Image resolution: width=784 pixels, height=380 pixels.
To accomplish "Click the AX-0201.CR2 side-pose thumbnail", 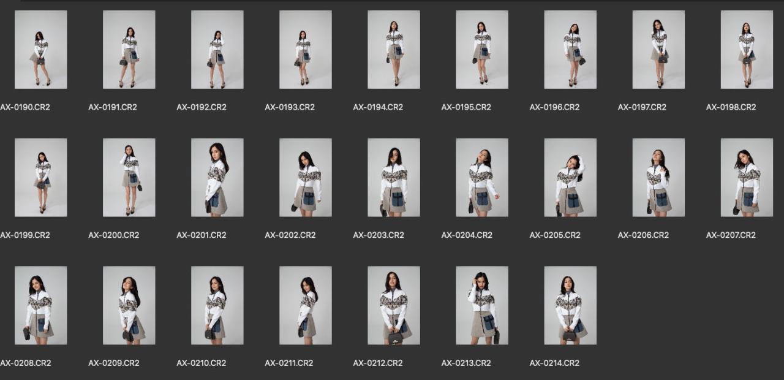I will 217,177.
